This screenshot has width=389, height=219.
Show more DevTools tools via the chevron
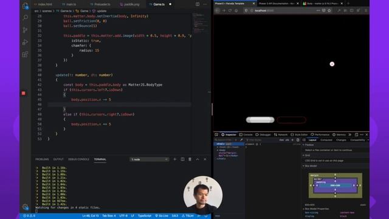pos(350,134)
